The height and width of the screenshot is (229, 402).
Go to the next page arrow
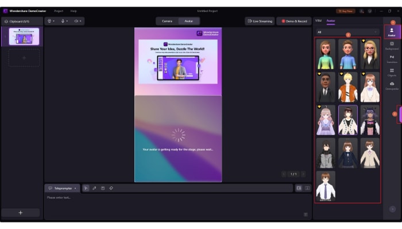tap(303, 174)
